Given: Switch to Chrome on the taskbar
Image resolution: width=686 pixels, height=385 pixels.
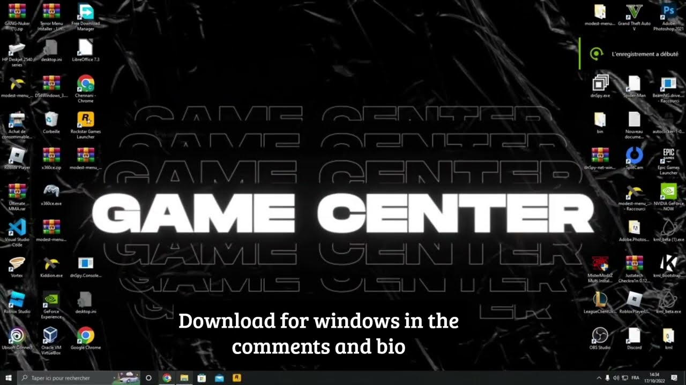Looking at the screenshot, I should point(167,378).
